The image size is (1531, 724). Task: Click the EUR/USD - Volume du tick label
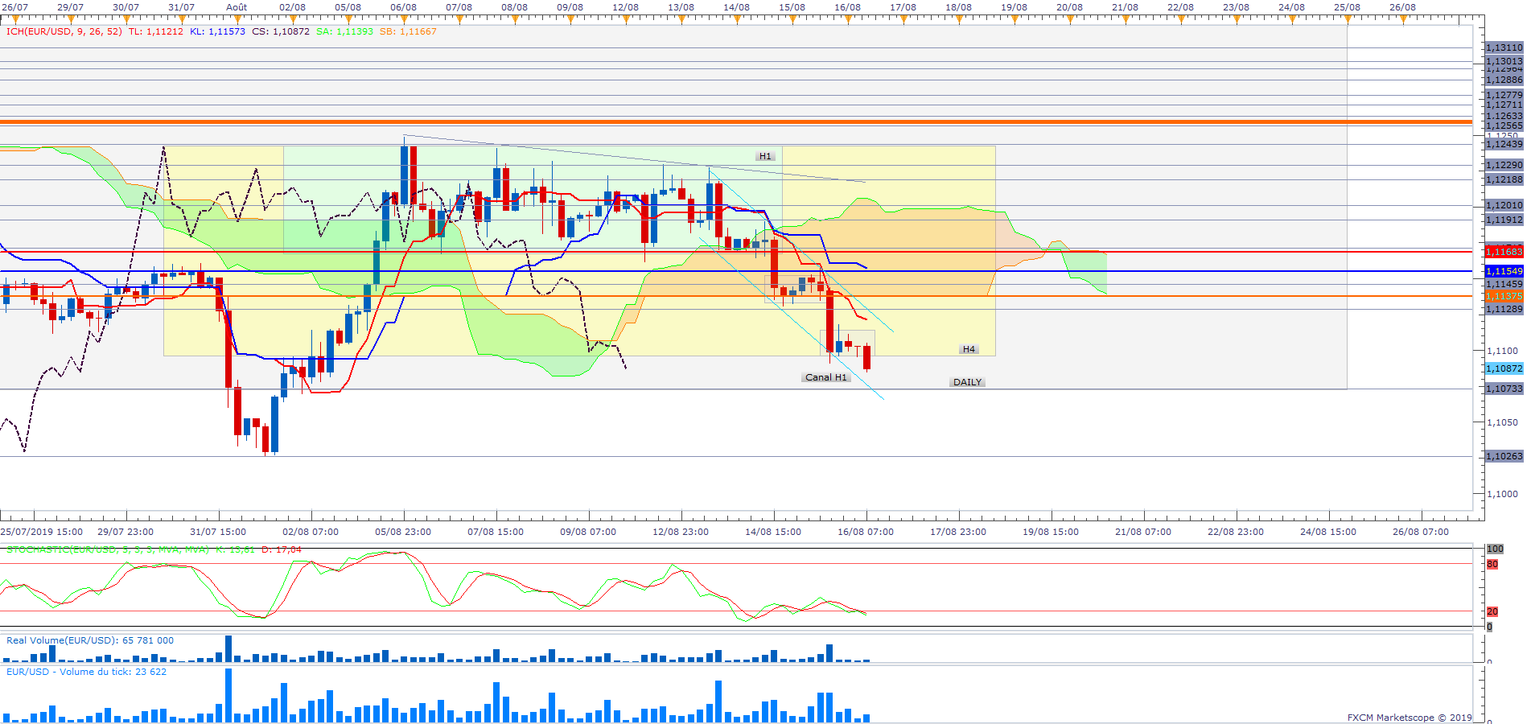coord(86,672)
